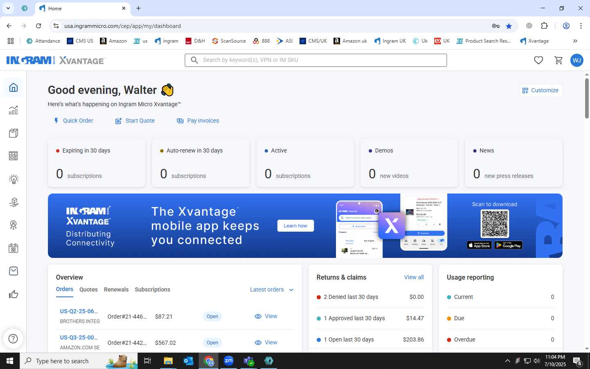
Task: Open Outlook from the taskbar
Action: click(x=188, y=361)
